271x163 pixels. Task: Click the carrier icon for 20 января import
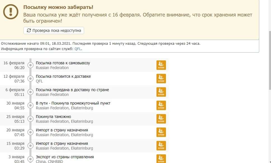[161, 132]
